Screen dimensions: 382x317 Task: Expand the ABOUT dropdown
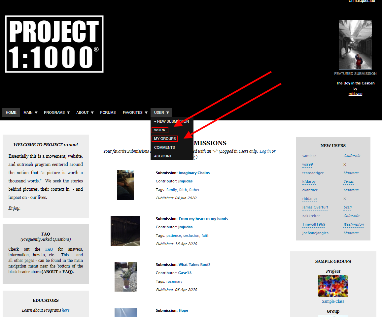point(84,112)
